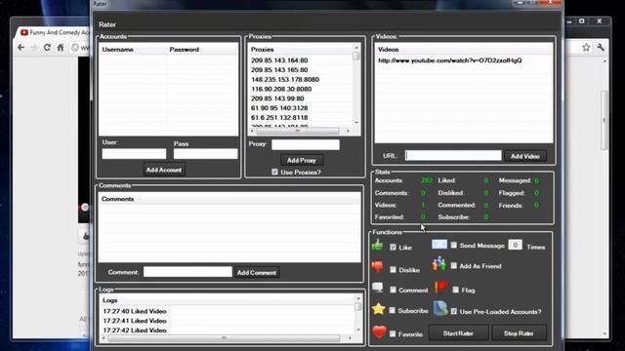Select proxy 209.85.143.165:80
The image size is (625, 351).
279,70
